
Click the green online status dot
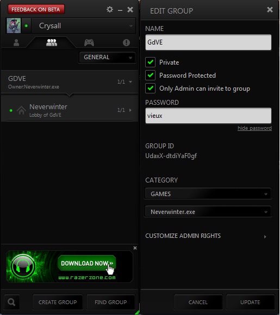click(x=26, y=26)
